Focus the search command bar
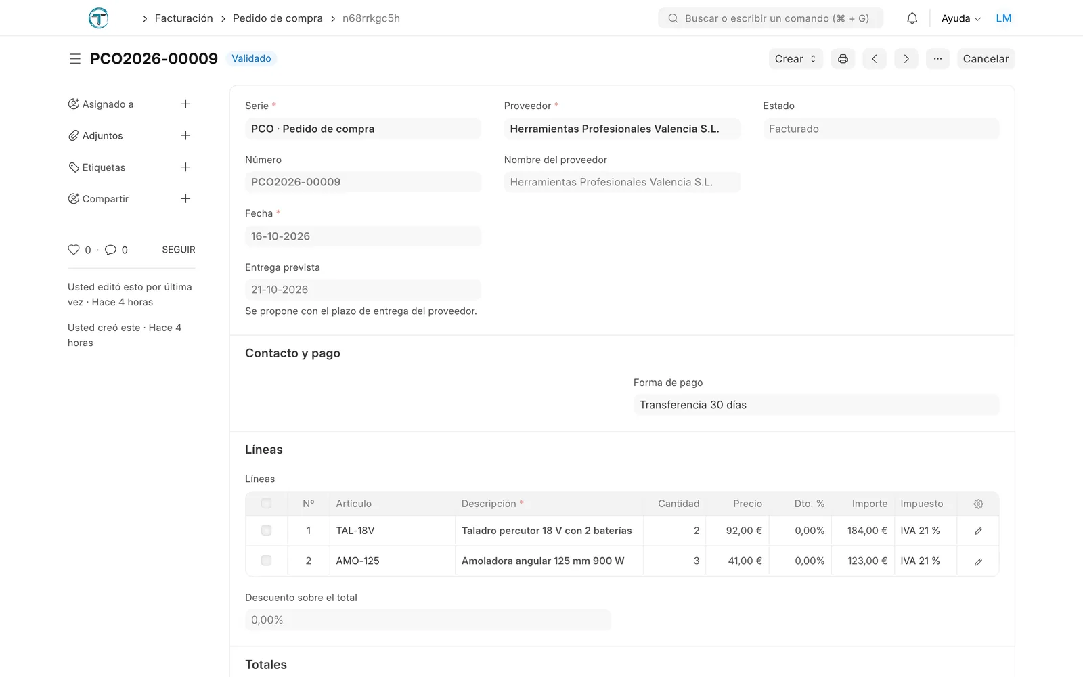Screen dimensions: 1083x677 [770, 18]
